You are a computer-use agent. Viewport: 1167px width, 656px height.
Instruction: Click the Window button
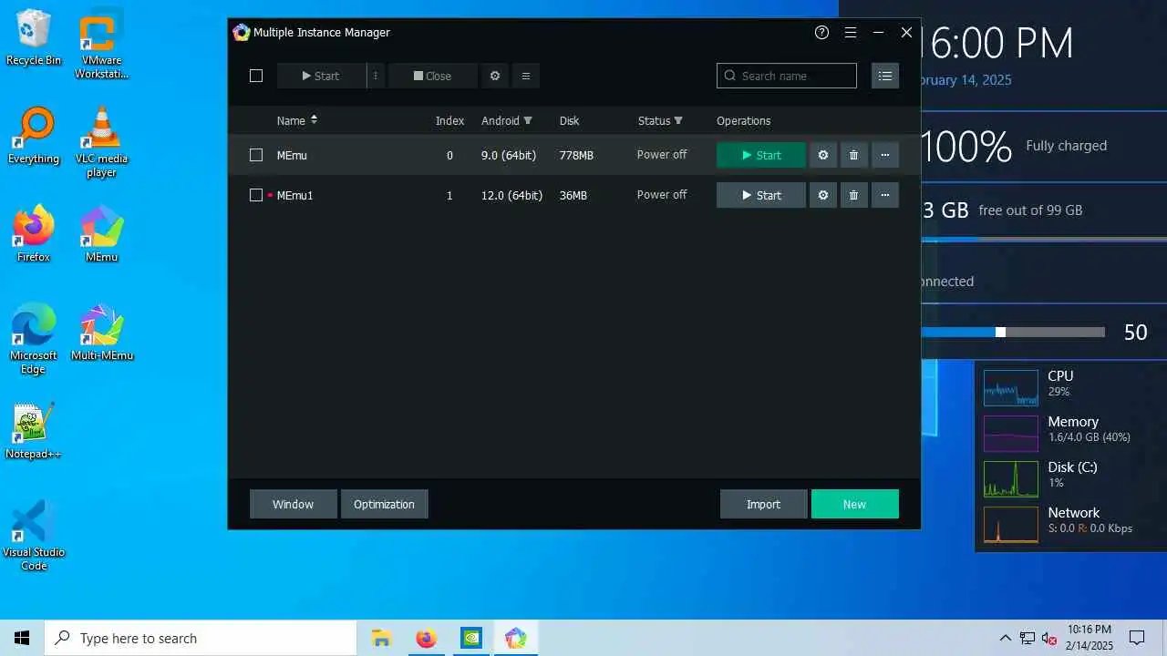pos(293,504)
